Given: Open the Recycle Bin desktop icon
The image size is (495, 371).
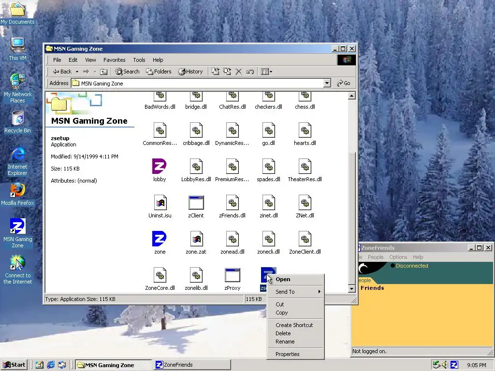Looking at the screenshot, I should click(x=18, y=122).
